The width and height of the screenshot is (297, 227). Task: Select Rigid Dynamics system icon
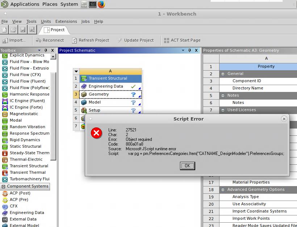point(5,140)
